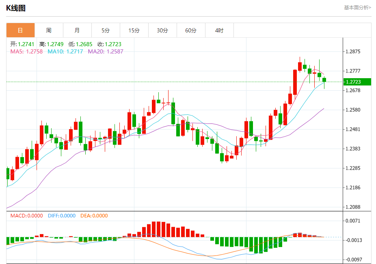Open the 基本面分析> link
This screenshot has width=376, height=264.
click(358, 8)
